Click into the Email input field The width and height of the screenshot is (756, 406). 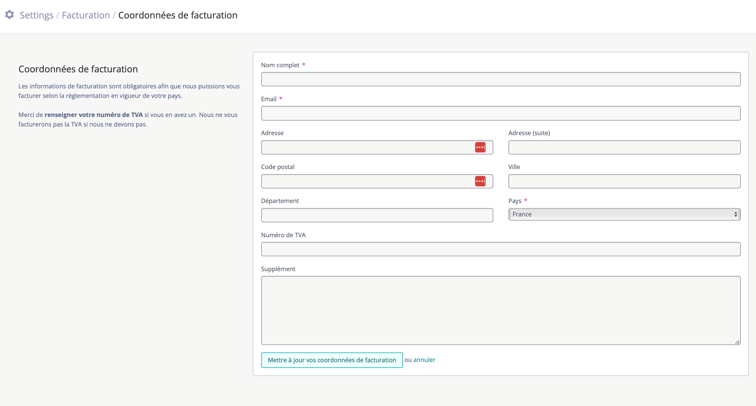pyautogui.click(x=500, y=113)
